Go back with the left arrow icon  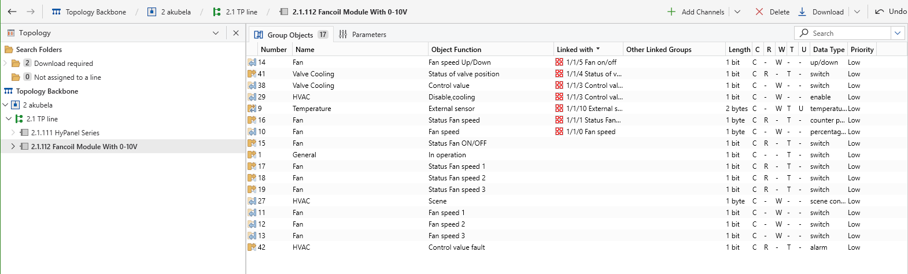click(12, 12)
